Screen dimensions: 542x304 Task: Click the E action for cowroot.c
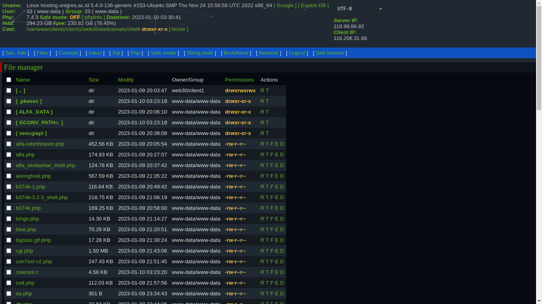point(277,272)
